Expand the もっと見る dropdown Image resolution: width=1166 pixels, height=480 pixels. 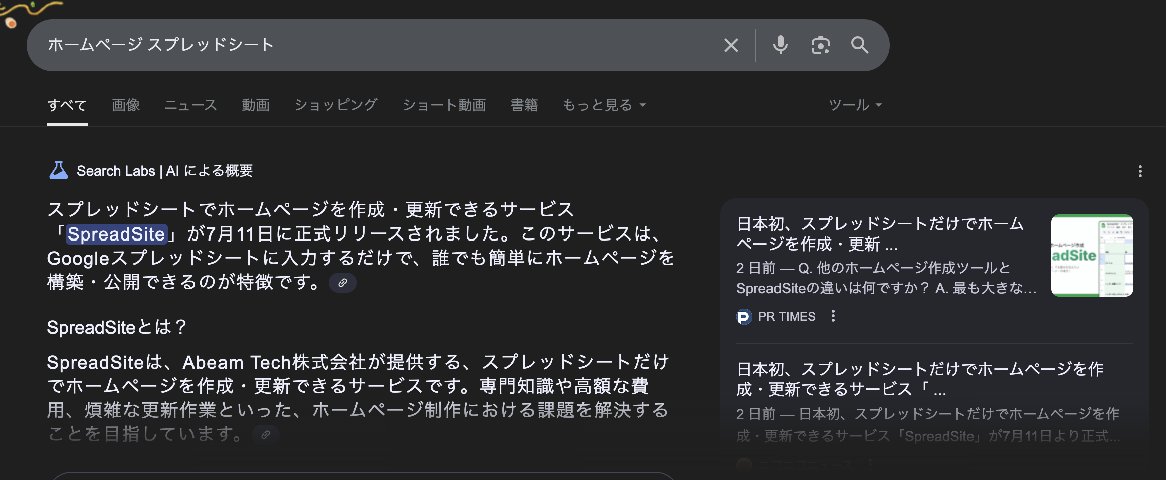click(x=604, y=105)
